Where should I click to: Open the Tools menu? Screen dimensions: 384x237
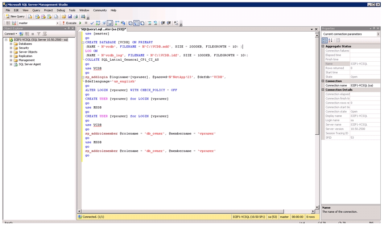[x=72, y=10]
